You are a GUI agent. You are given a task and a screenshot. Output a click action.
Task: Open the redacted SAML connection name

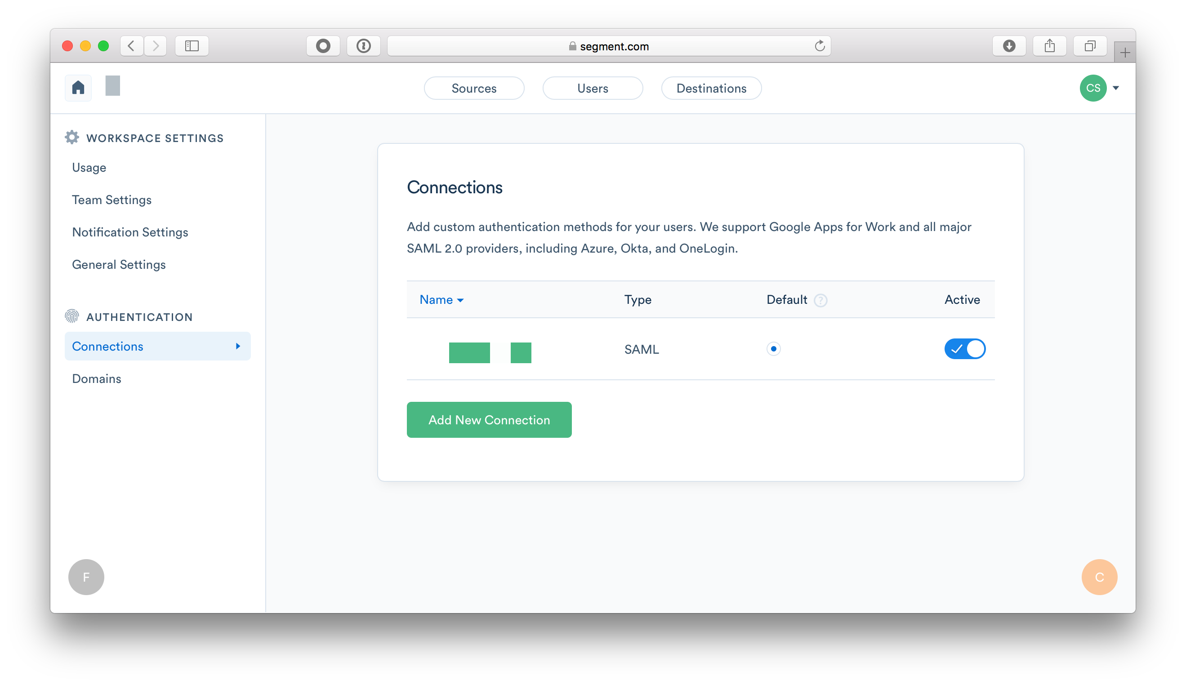[490, 352]
